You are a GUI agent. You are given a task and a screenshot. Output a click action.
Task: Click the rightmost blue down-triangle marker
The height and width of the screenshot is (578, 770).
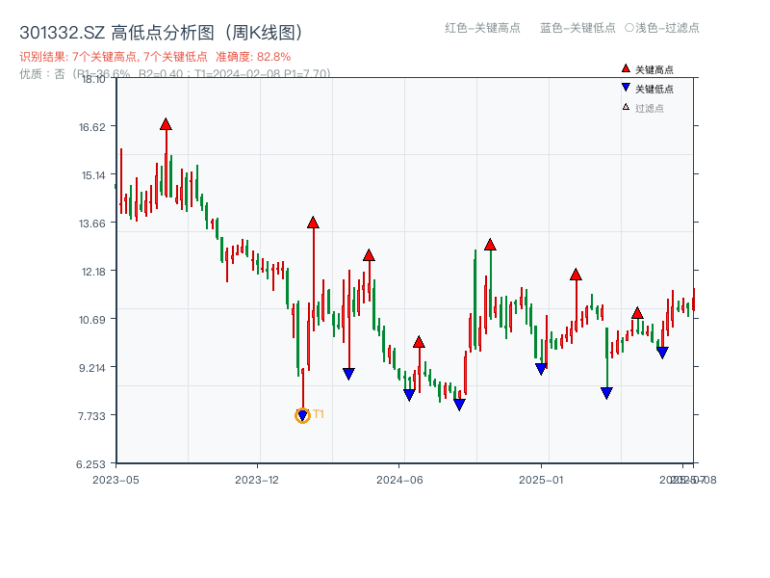(x=661, y=354)
